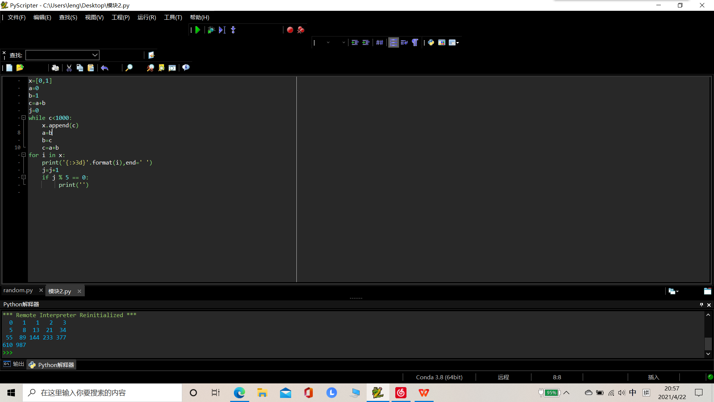This screenshot has height=402, width=714.
Task: Click interpreter scrollbar down arrow
Action: 708,354
